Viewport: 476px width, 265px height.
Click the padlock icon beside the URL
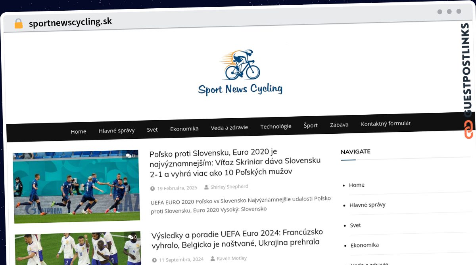tap(18, 24)
